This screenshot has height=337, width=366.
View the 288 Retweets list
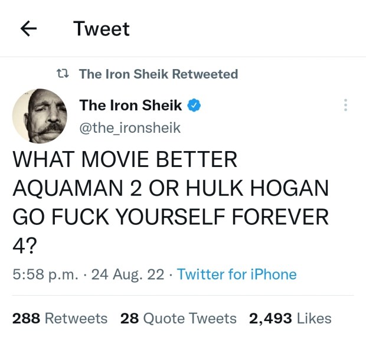60,318
